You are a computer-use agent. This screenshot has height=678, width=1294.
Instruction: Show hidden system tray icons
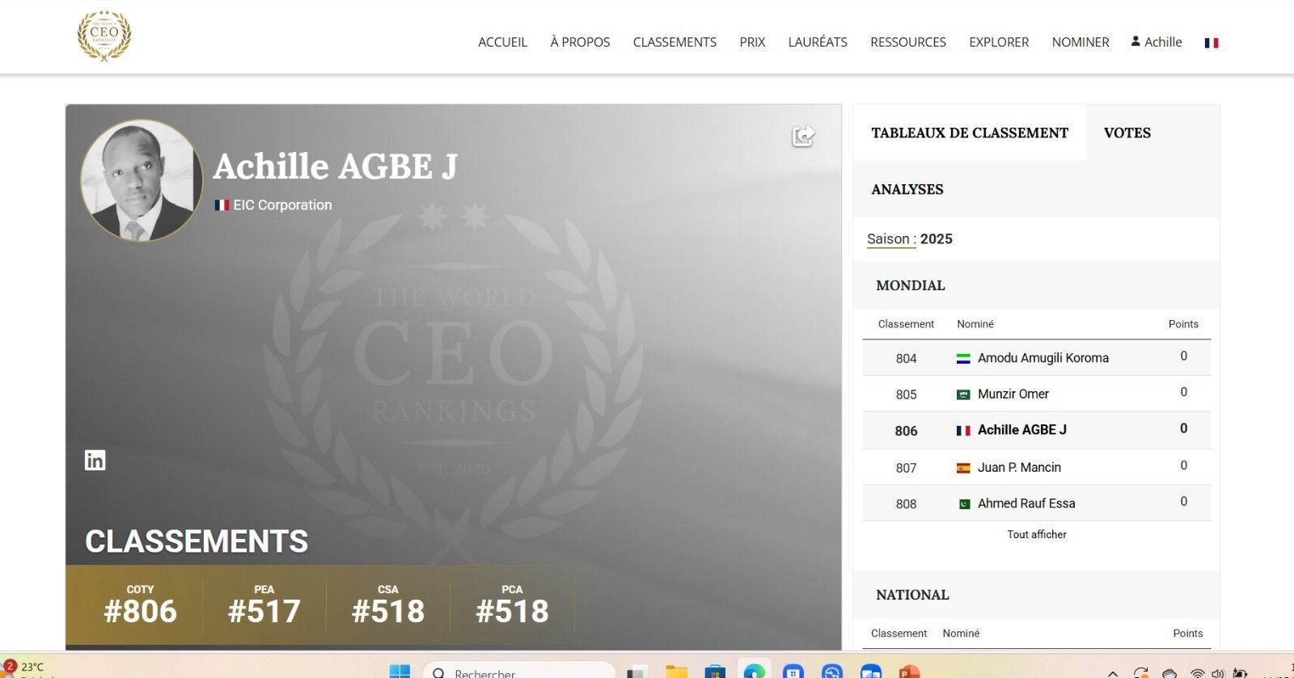tap(1114, 672)
